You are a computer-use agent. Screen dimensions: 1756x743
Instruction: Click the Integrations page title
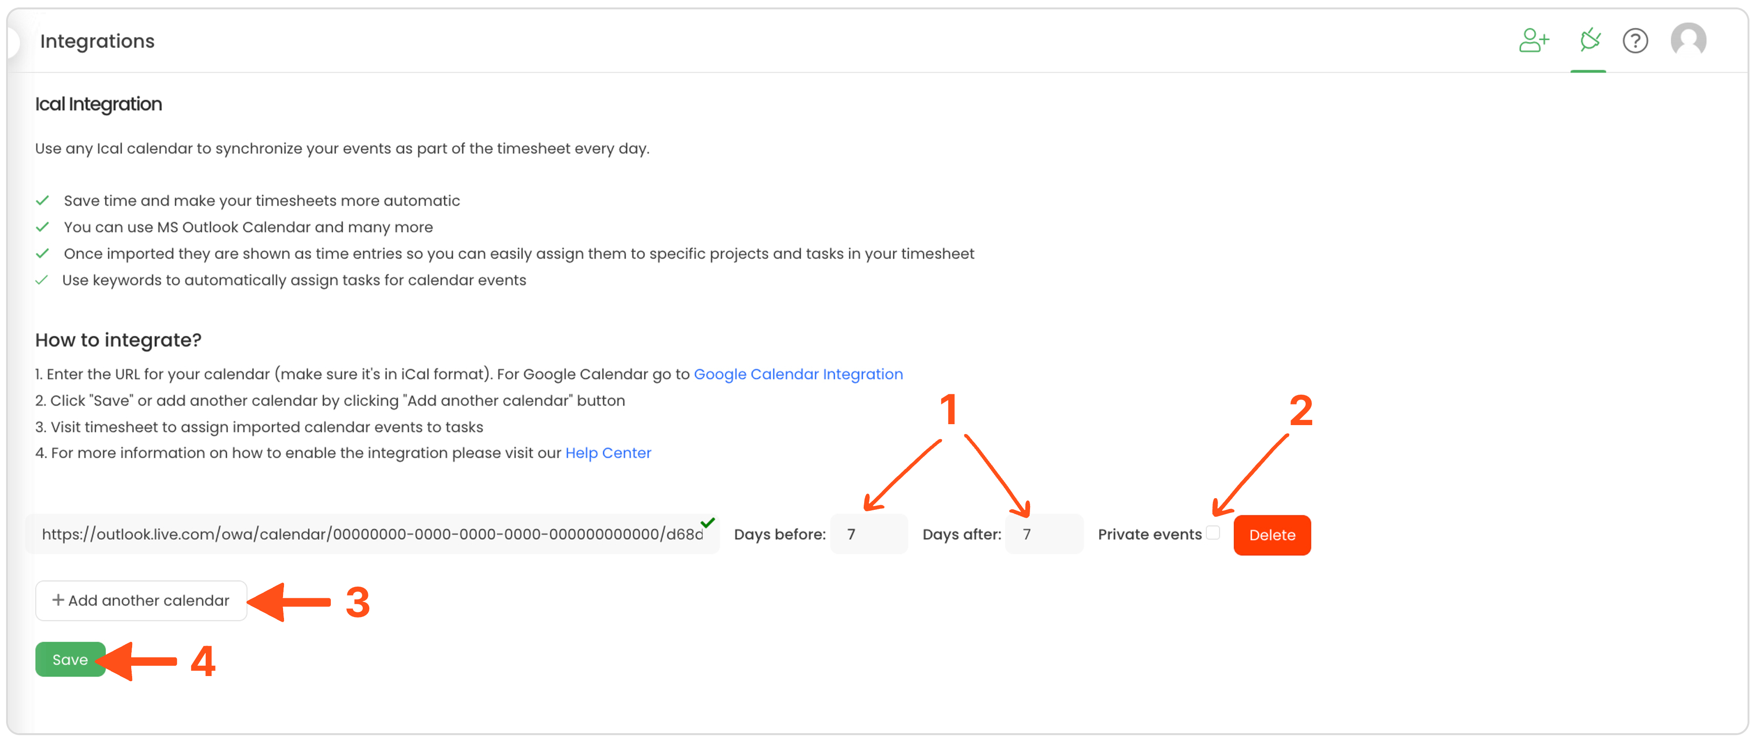[x=97, y=42]
